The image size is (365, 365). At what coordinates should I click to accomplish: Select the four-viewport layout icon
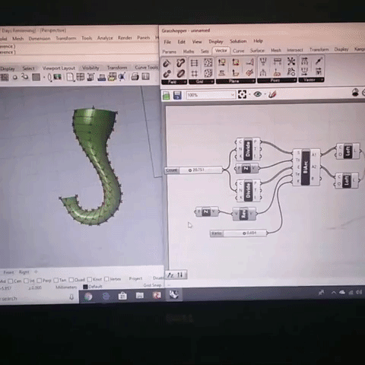click(81, 77)
